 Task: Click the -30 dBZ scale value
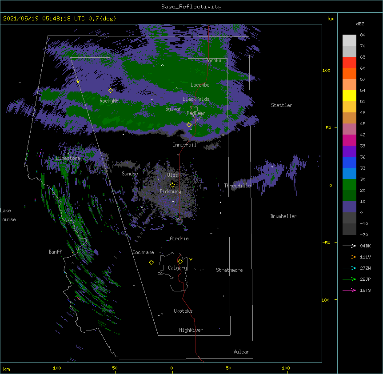click(364, 235)
